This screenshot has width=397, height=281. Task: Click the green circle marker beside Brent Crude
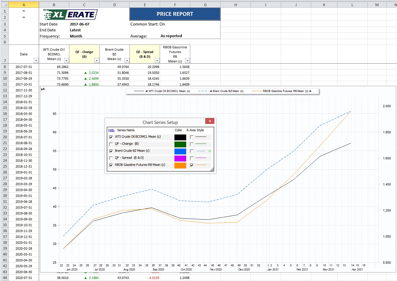tap(209, 151)
